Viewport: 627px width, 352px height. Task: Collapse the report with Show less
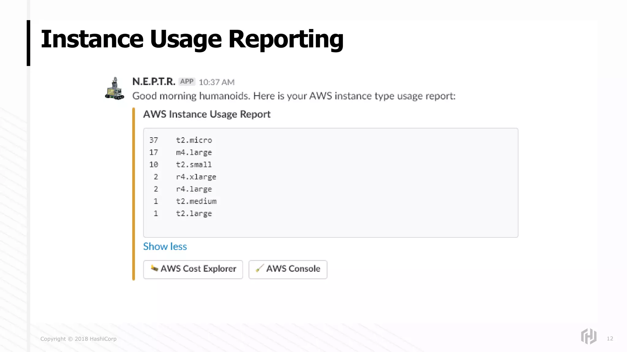coord(165,246)
